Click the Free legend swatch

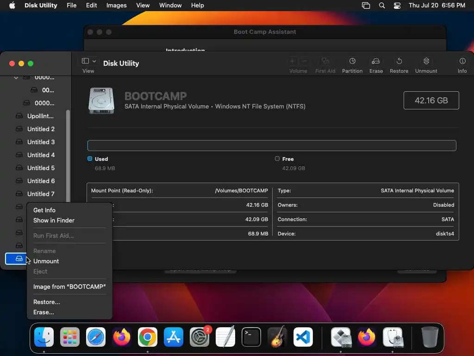click(x=277, y=159)
